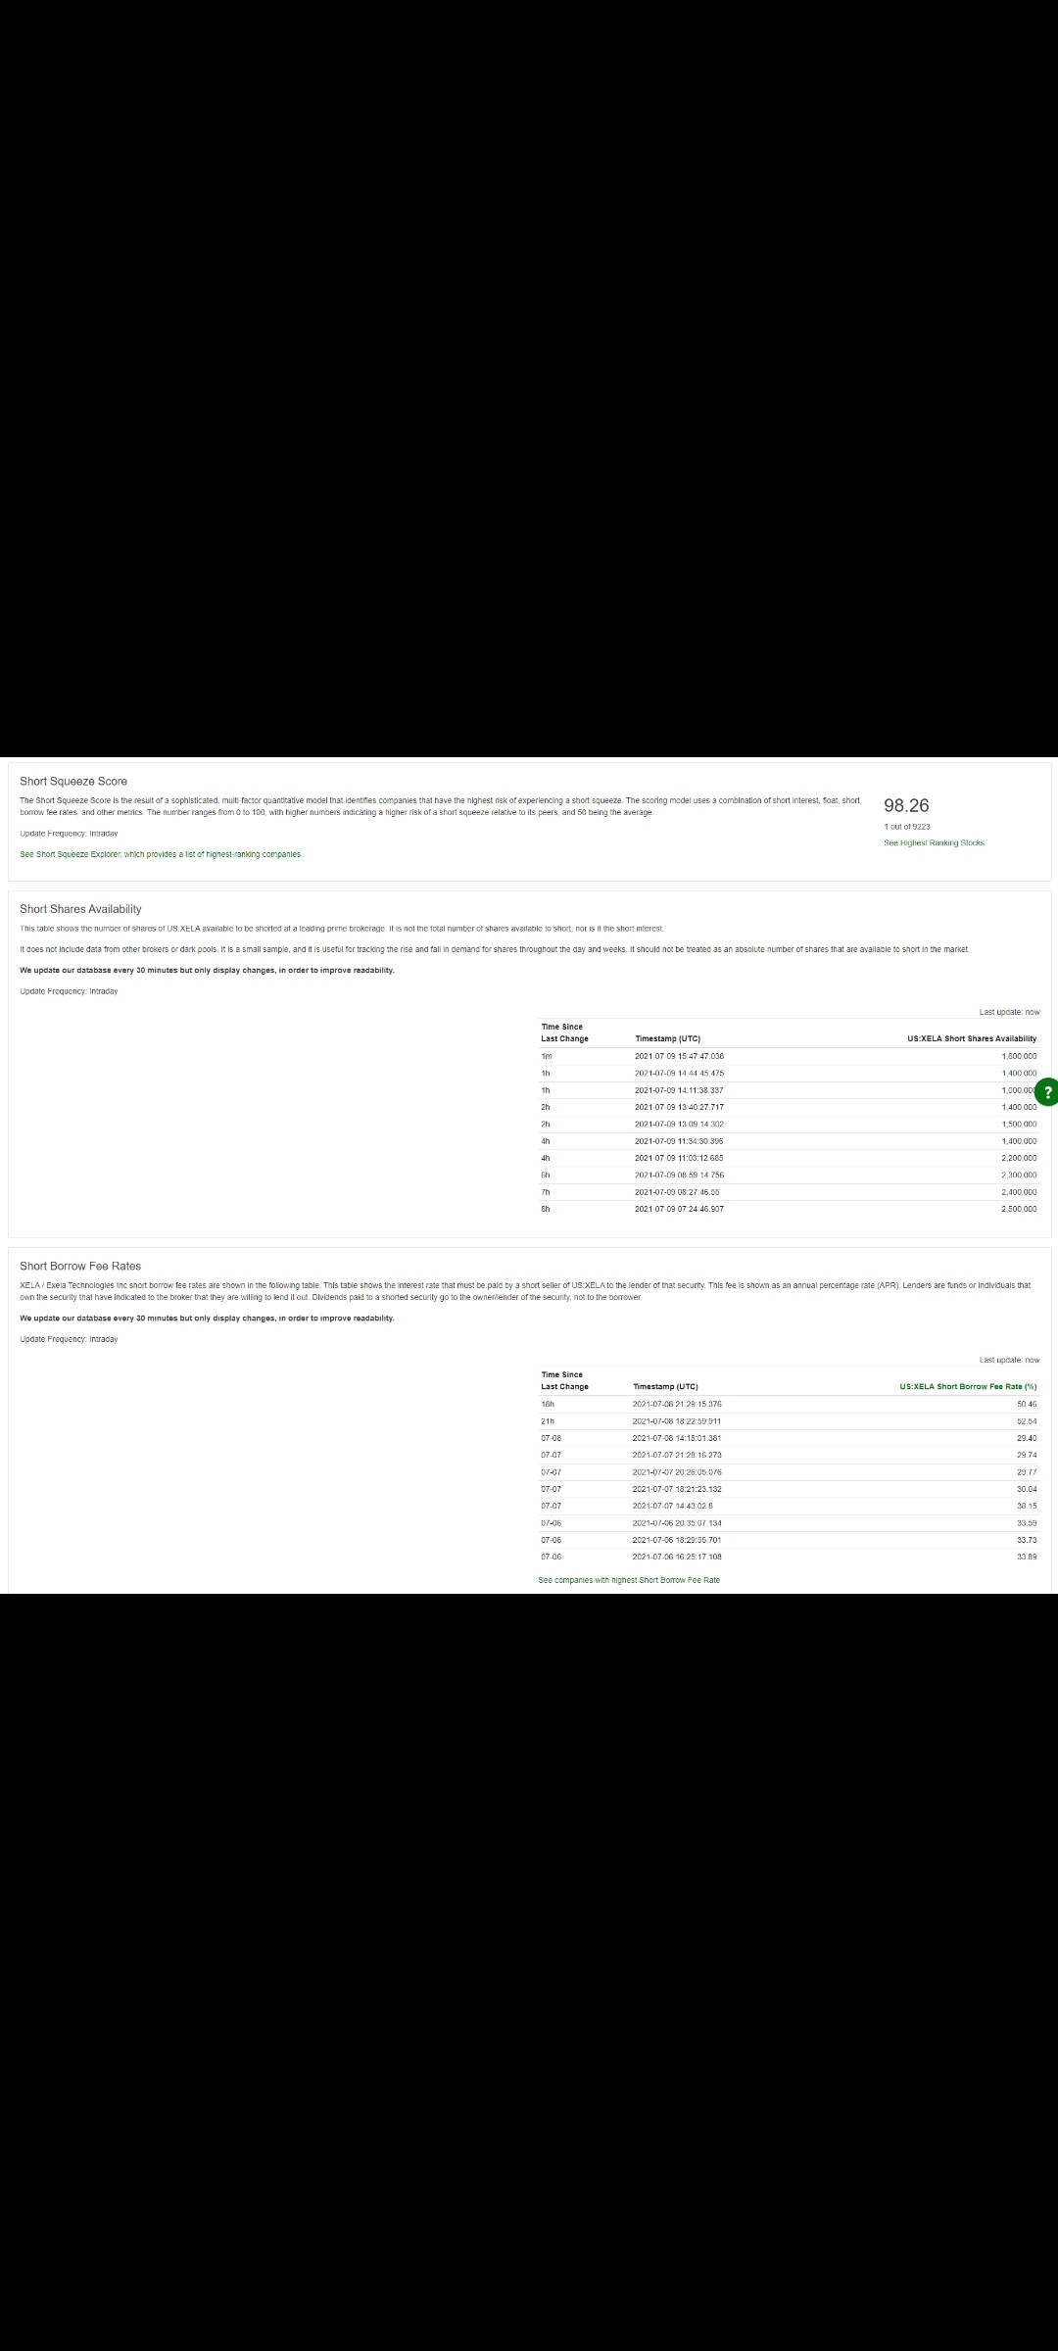Image resolution: width=1058 pixels, height=2351 pixels.
Task: Click timestamp '2021-07-09 15:47:47.036'
Action: pos(679,1056)
